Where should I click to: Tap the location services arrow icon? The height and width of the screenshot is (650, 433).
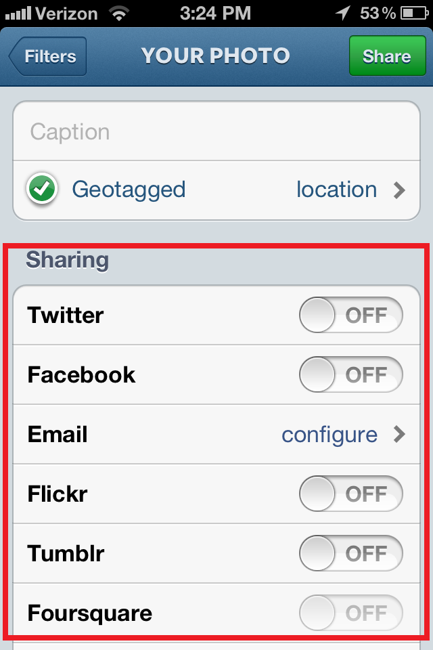[343, 14]
